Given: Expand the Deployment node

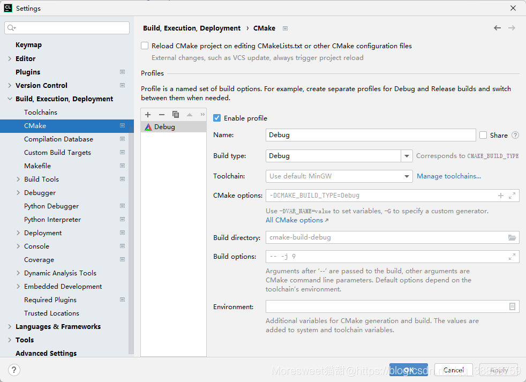Looking at the screenshot, I should tap(18, 233).
